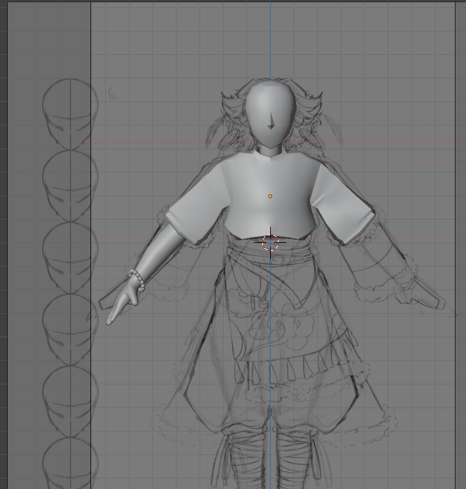Image resolution: width=466 pixels, height=489 pixels.
Task: Click the 3D cursor at the waist
Action: (x=270, y=243)
